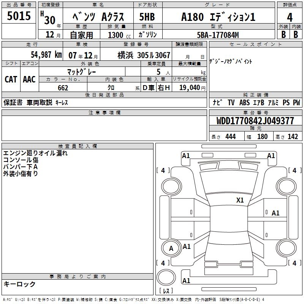The image size is (304, 304).
Task: Click interior color クロ
Action: pyautogui.click(x=111, y=88)
